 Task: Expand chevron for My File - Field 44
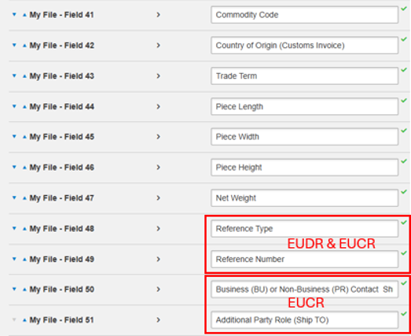(158, 106)
